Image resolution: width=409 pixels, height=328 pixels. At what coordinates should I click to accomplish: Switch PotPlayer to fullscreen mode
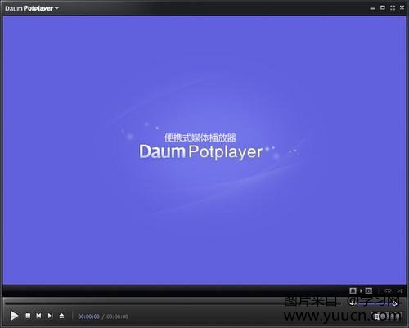393,8
